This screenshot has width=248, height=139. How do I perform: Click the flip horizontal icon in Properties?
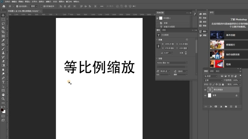point(181,53)
